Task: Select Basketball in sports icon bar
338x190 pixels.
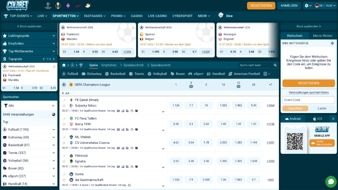Action: click(115, 74)
